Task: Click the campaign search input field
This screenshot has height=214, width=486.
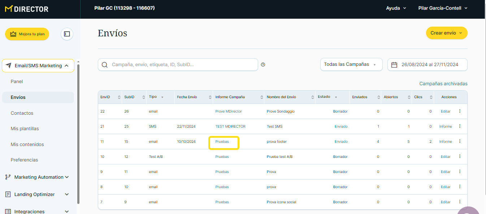Action: (x=182, y=65)
